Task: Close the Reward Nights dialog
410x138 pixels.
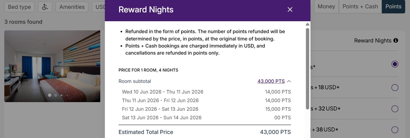Action: click(x=290, y=10)
